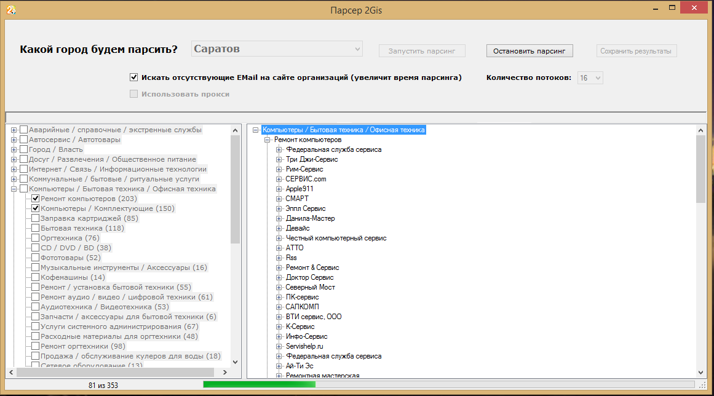
Task: Select the ВТИ сервис, ООО result row
Action: point(313,317)
